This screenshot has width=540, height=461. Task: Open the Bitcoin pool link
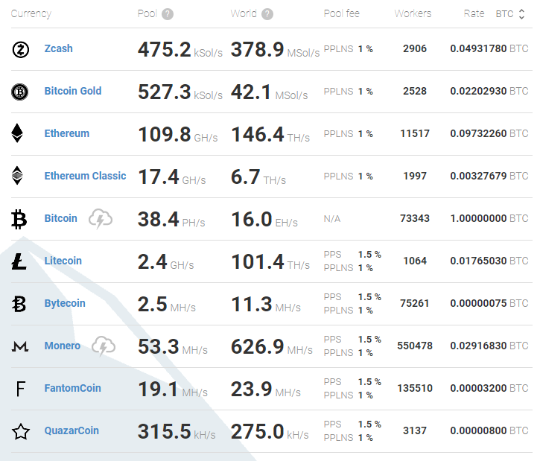coord(60,218)
